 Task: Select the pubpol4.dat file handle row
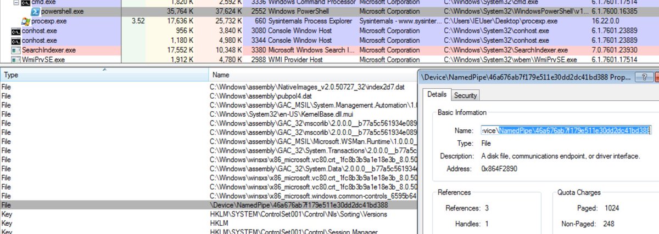click(209, 96)
